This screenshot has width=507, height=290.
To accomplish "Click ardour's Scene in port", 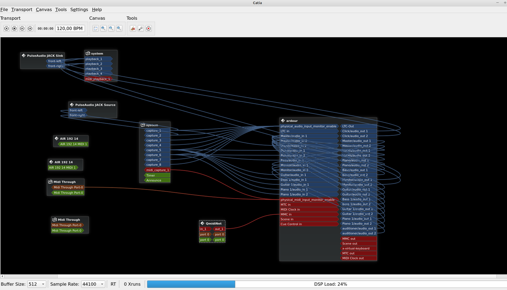I will point(310,219).
